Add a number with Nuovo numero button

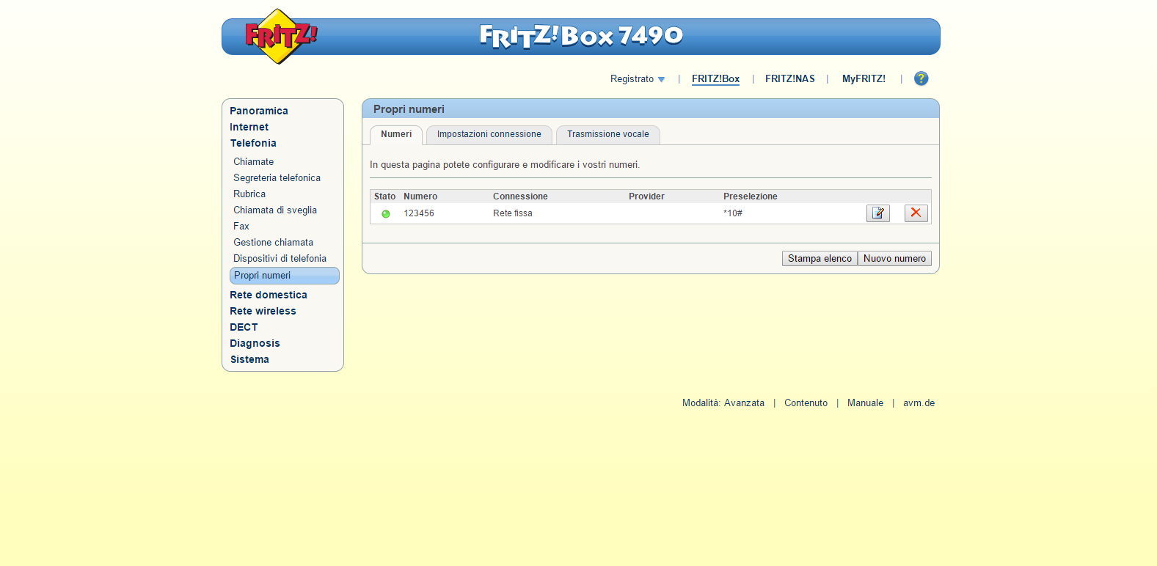[x=894, y=259]
